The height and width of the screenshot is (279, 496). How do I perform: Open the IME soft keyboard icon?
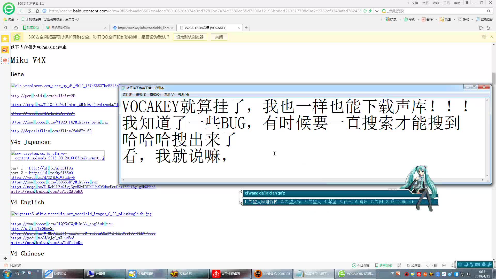click(477, 264)
